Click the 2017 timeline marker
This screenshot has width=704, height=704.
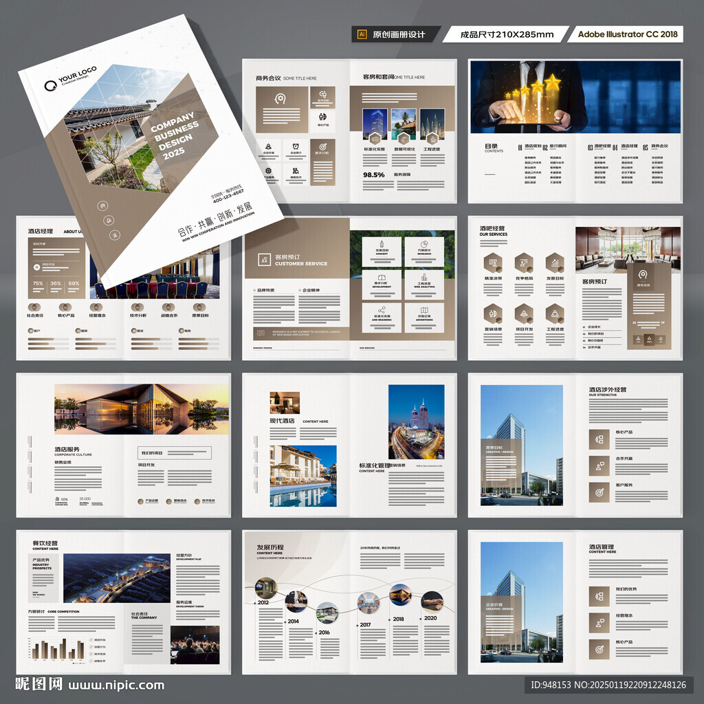click(x=365, y=624)
